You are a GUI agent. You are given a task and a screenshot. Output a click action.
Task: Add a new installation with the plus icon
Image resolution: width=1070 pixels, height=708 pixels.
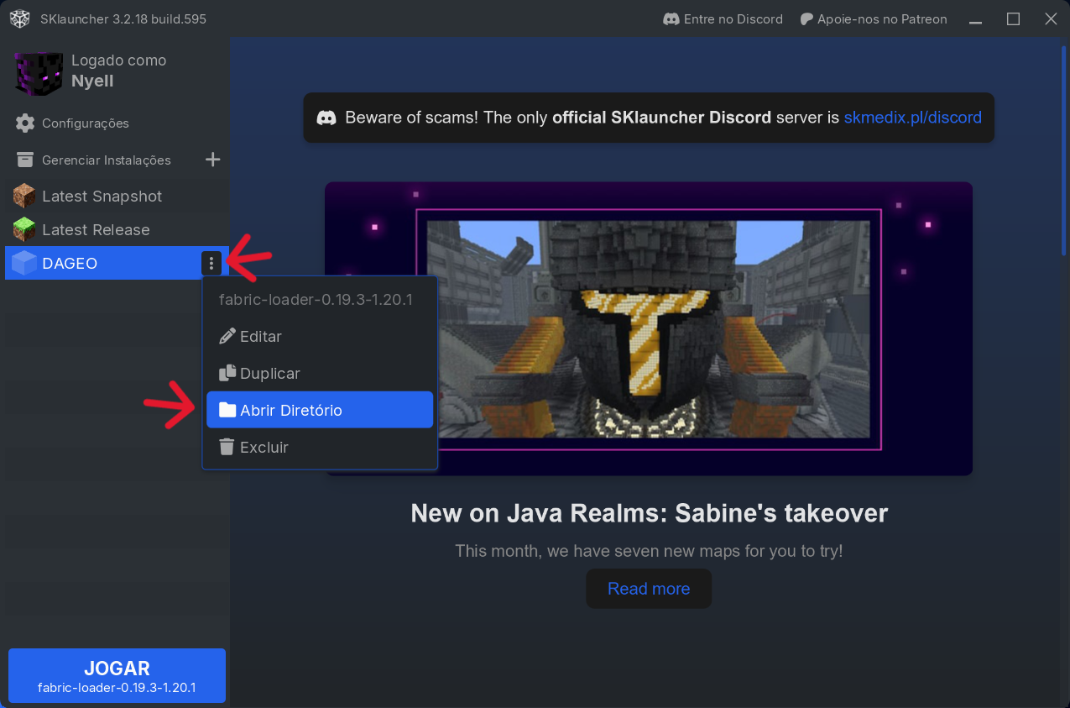(213, 160)
